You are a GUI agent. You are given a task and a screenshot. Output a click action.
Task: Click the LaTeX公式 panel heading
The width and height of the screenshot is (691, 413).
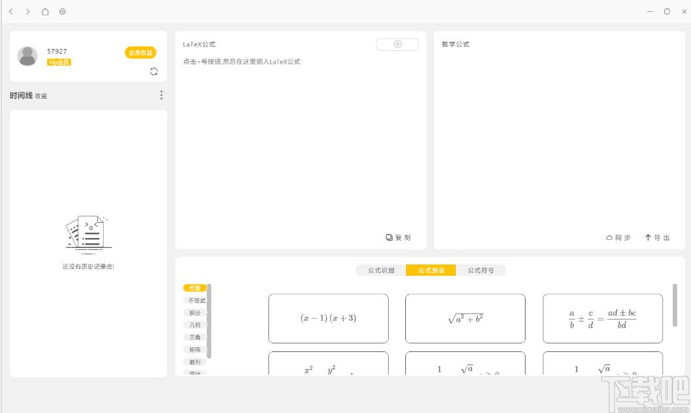199,44
